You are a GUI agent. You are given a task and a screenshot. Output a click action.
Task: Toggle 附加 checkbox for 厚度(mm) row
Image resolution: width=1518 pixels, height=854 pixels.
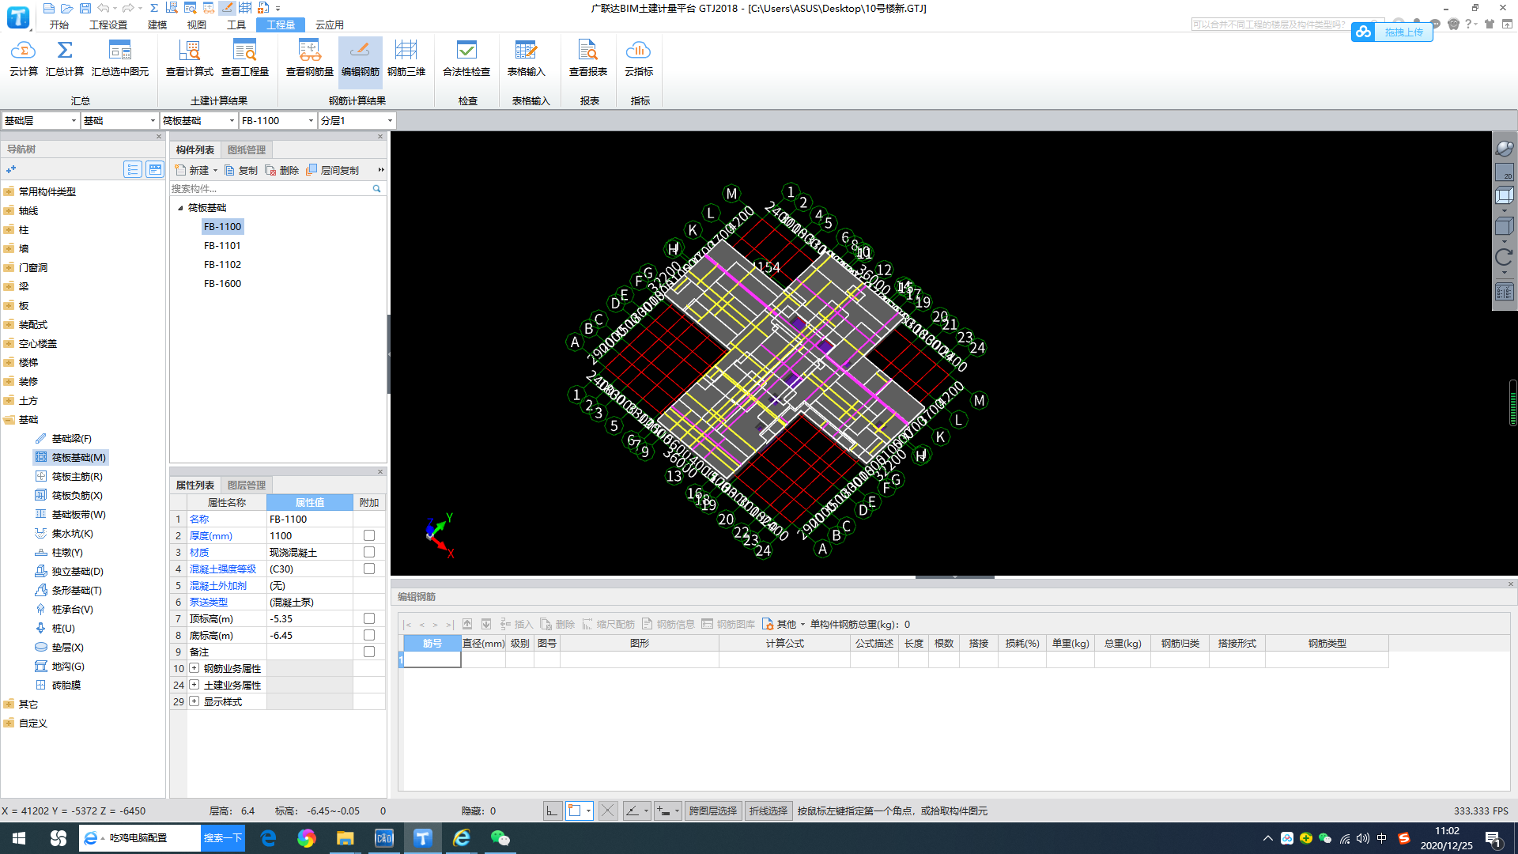point(369,535)
